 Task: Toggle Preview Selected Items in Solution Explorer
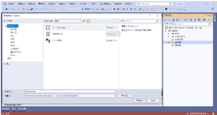click(208, 20)
